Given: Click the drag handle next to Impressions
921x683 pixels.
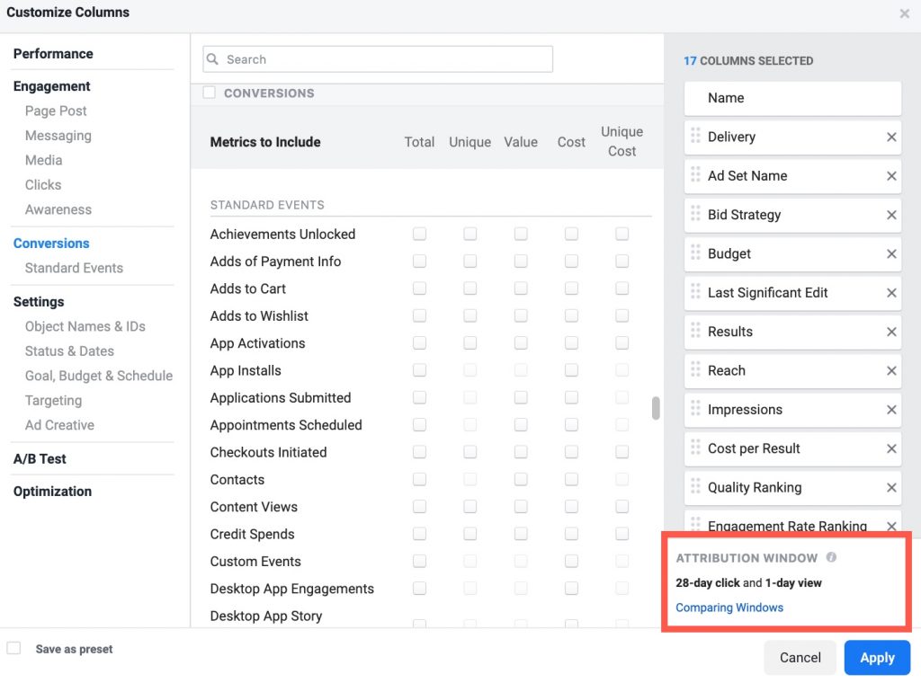Looking at the screenshot, I should coord(695,409).
